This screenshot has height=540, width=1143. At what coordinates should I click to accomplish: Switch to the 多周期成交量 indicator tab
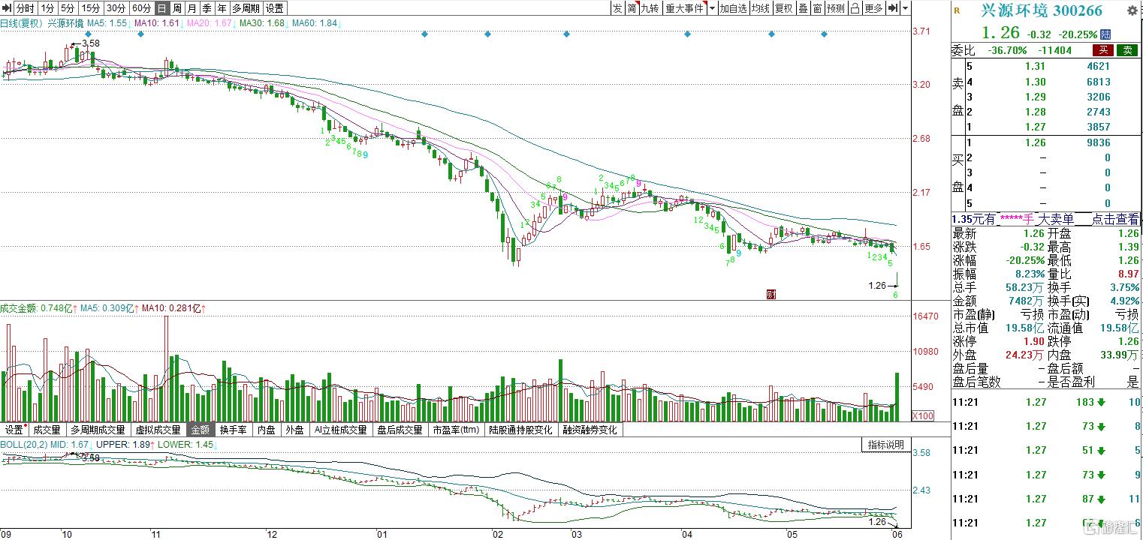point(98,430)
